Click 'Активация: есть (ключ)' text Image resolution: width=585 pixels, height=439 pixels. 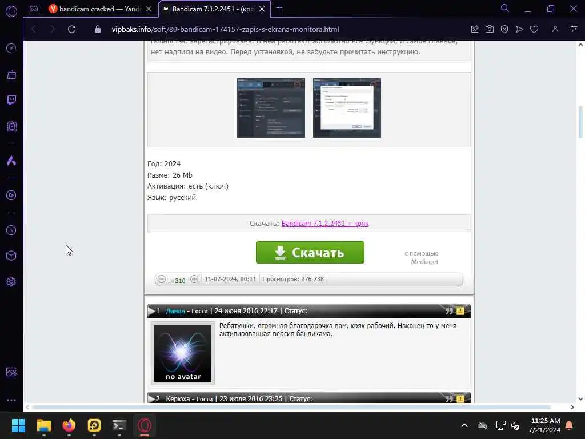[x=187, y=186]
